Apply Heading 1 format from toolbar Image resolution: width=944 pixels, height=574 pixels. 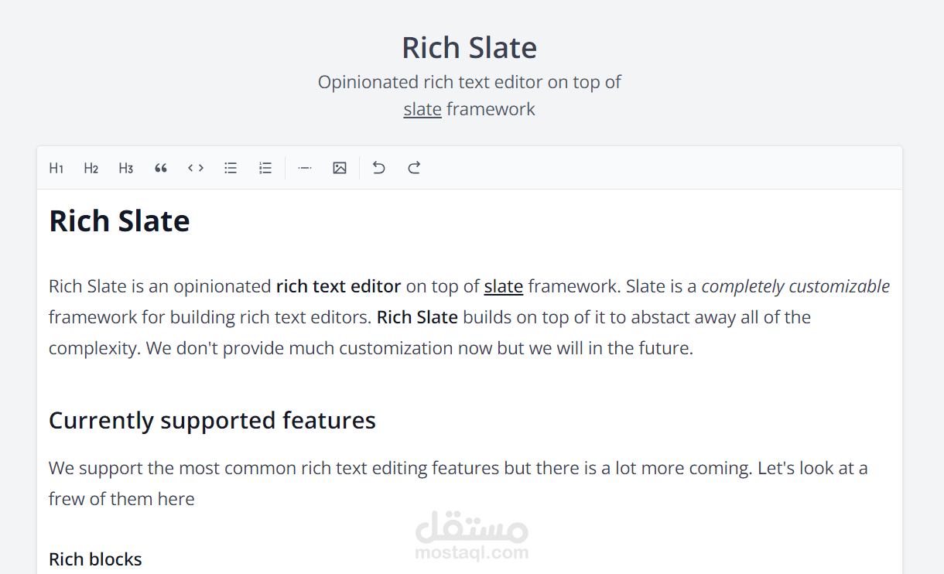[x=56, y=168]
